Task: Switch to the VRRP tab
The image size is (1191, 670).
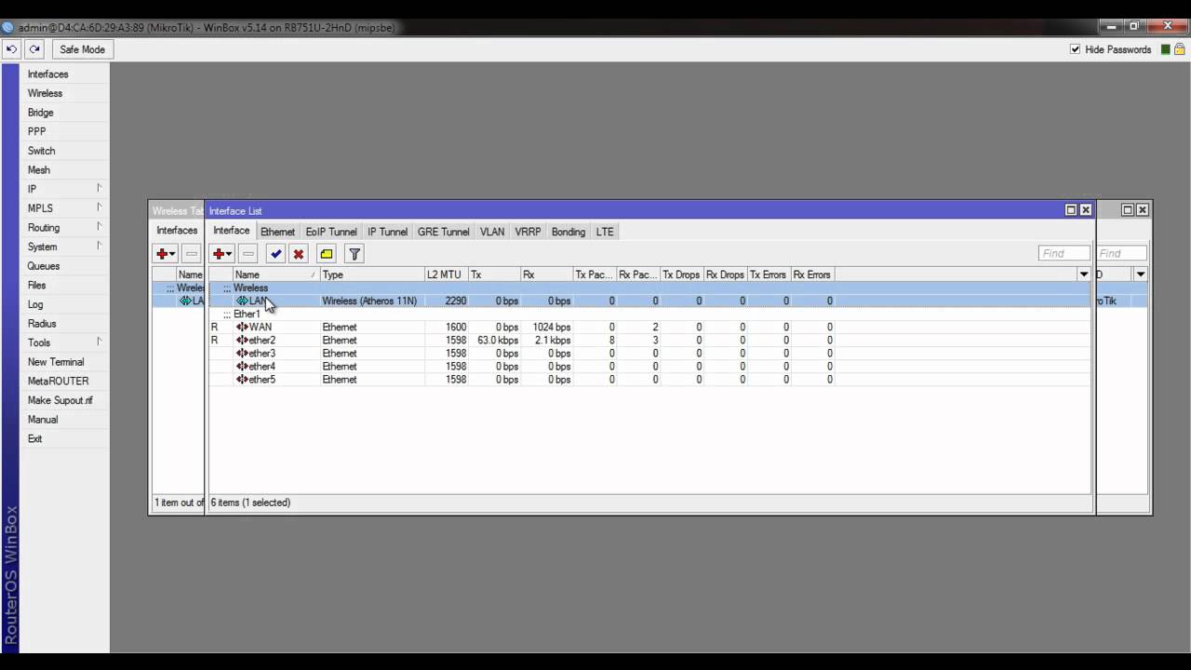Action: (528, 232)
